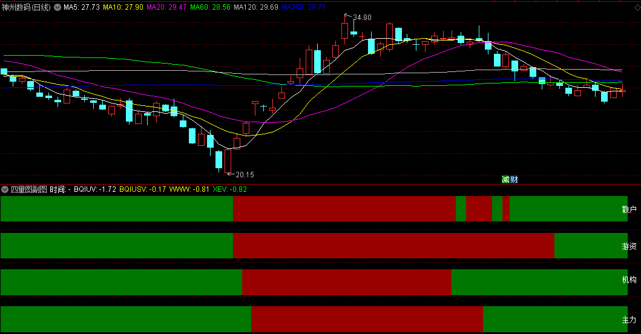Click the red segment of the 机构 bar
This screenshot has height=334, width=641.
pyautogui.click(x=347, y=282)
